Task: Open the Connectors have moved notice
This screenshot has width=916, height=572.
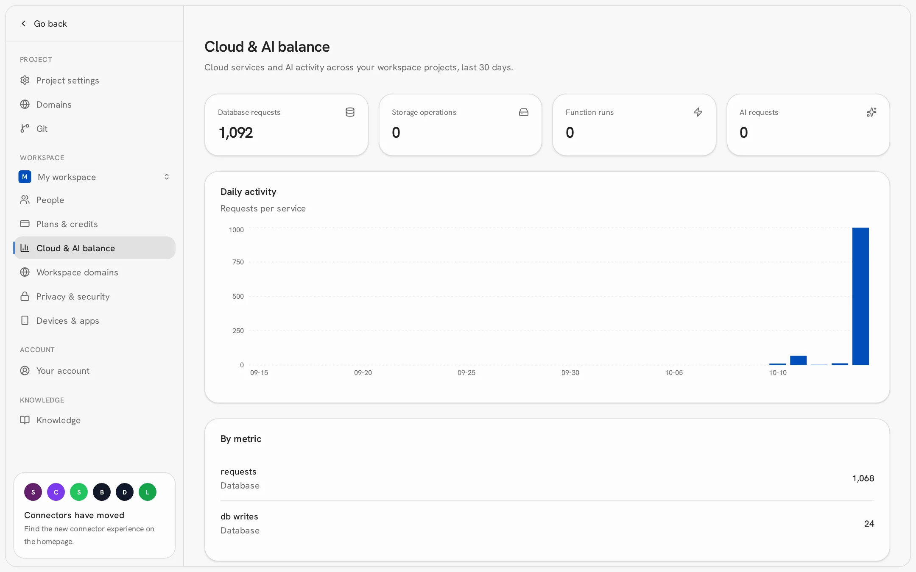Action: tap(95, 515)
